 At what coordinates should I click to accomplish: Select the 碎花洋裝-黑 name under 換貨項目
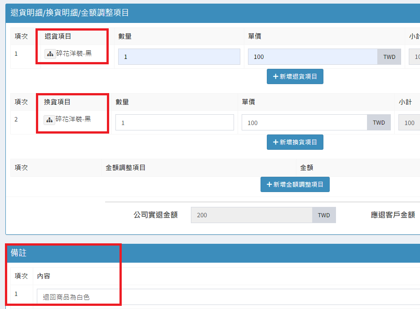[73, 120]
